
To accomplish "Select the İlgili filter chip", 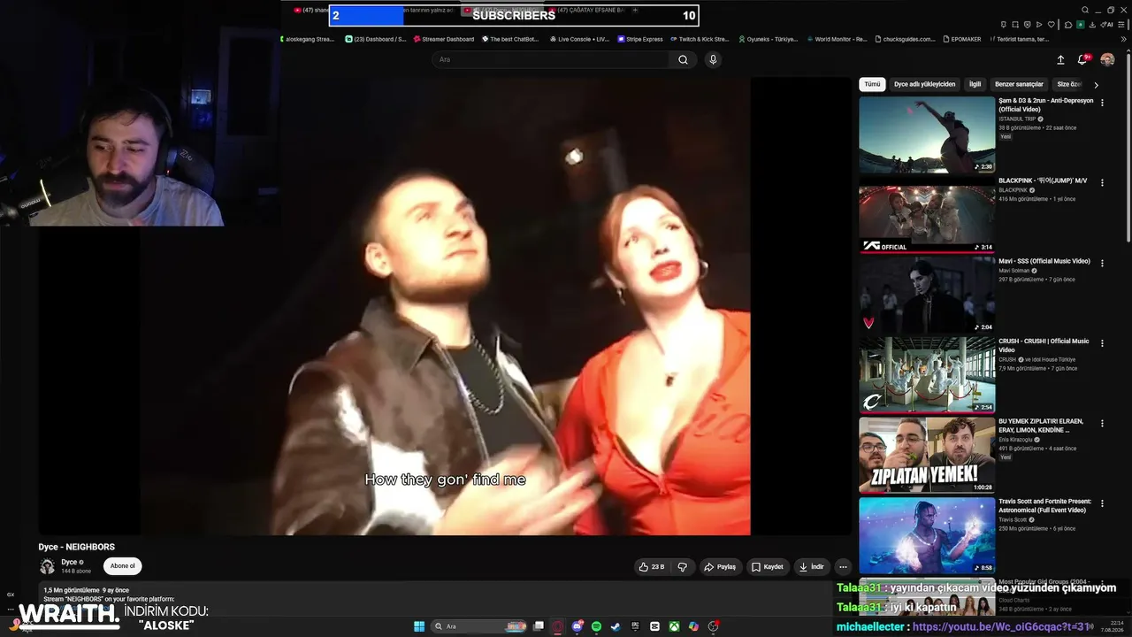I will pyautogui.click(x=975, y=84).
